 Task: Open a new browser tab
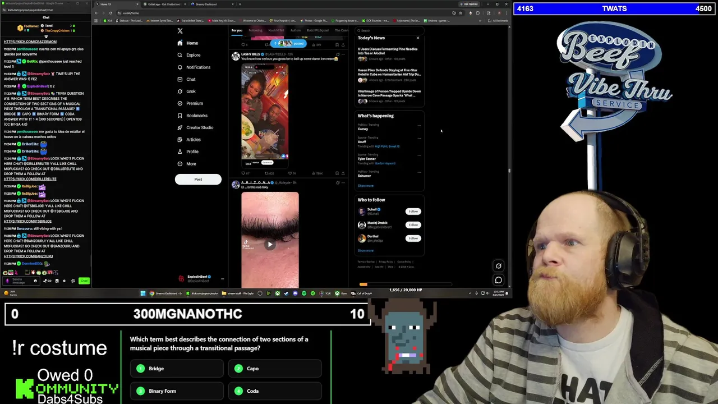coord(240,4)
